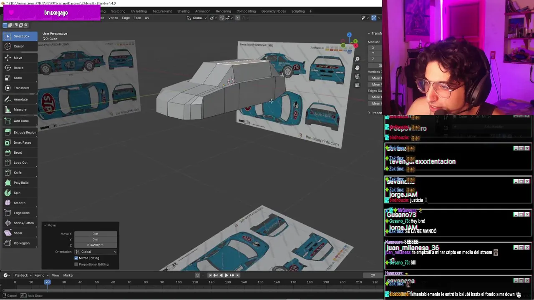Screen dimensions: 534x300
Task: Collapse the Transform sidebar panel
Action: [375, 33]
